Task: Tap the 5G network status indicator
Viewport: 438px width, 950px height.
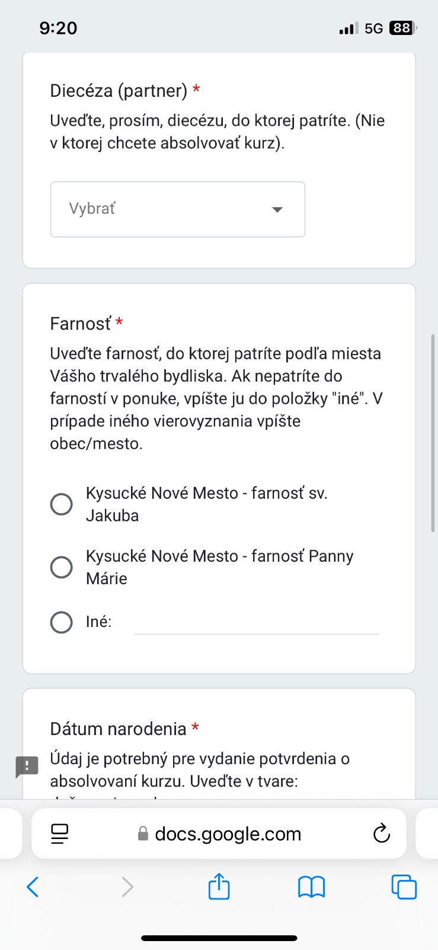Action: point(373,28)
